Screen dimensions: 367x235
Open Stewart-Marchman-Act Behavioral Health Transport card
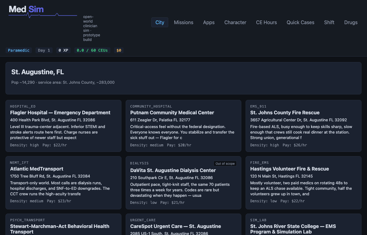pos(63,224)
